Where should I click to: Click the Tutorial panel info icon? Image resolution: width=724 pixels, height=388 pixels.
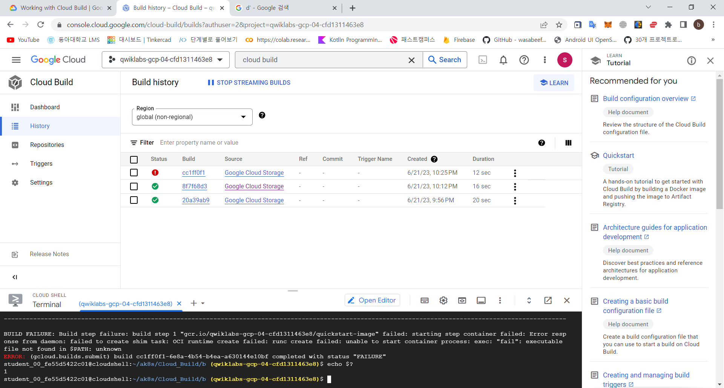coord(692,61)
